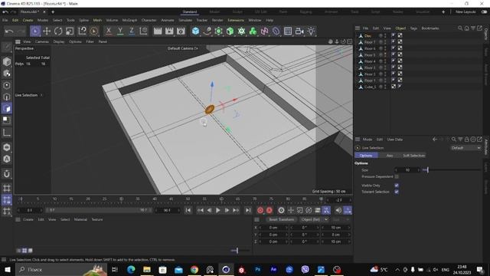
Task: Click the green Extrude generator cube icon
Action: 230,31
